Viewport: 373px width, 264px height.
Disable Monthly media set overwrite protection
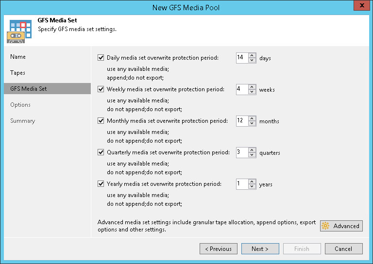tap(101, 121)
